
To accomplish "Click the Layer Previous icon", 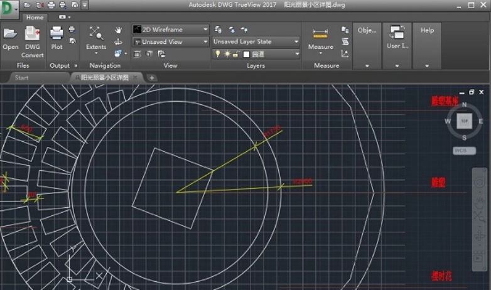I will (x=232, y=30).
